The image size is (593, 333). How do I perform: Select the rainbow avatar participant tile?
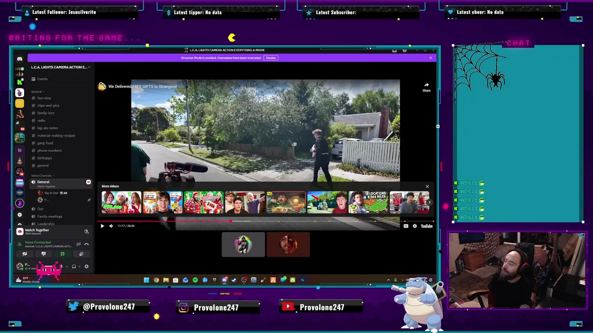coord(243,245)
